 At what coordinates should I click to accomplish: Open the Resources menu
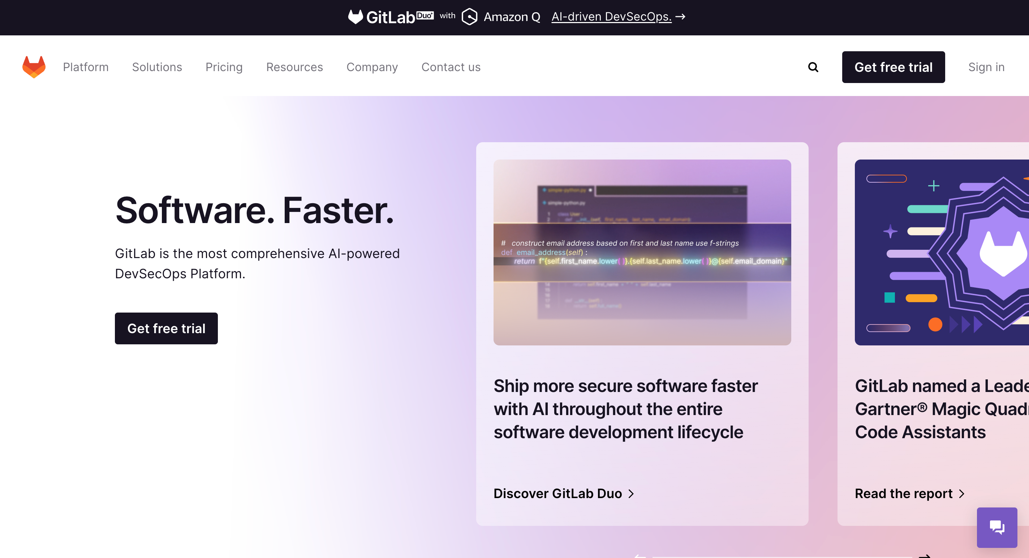[294, 67]
